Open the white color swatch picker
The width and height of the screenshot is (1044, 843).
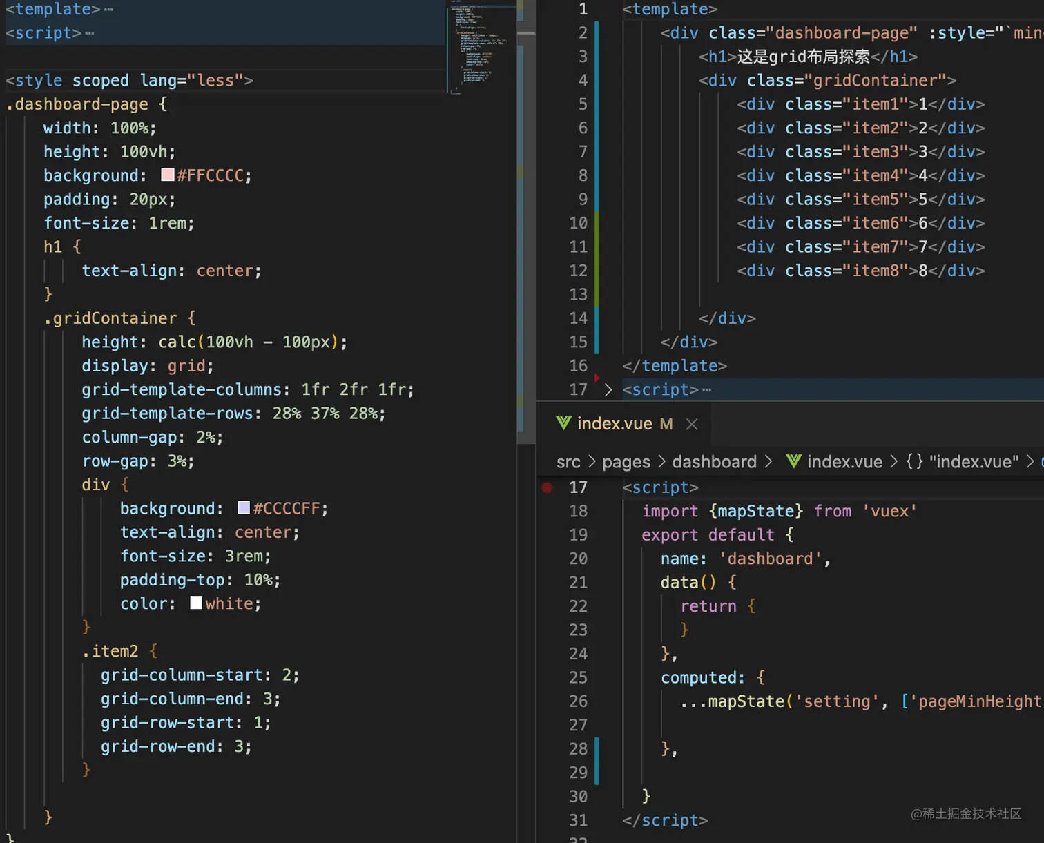tap(196, 603)
